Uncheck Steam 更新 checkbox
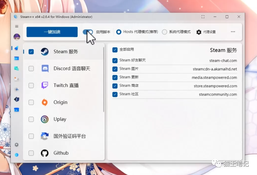257x175 pixels. tap(115, 77)
